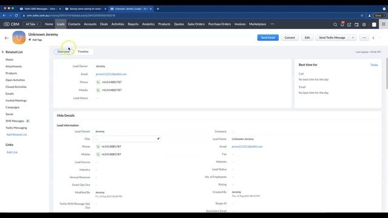
Task: Click the Add Tags label icon
Action: [x=30, y=39]
